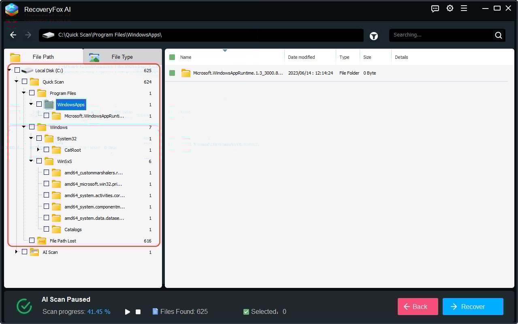The height and width of the screenshot is (324, 518).
Task: Check the Local Disk (C:) checkbox
Action: coord(17,70)
